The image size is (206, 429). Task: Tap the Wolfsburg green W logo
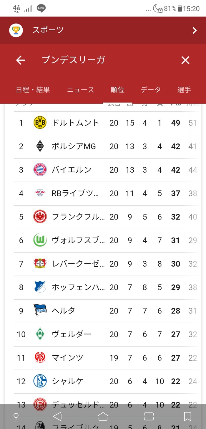tap(40, 240)
